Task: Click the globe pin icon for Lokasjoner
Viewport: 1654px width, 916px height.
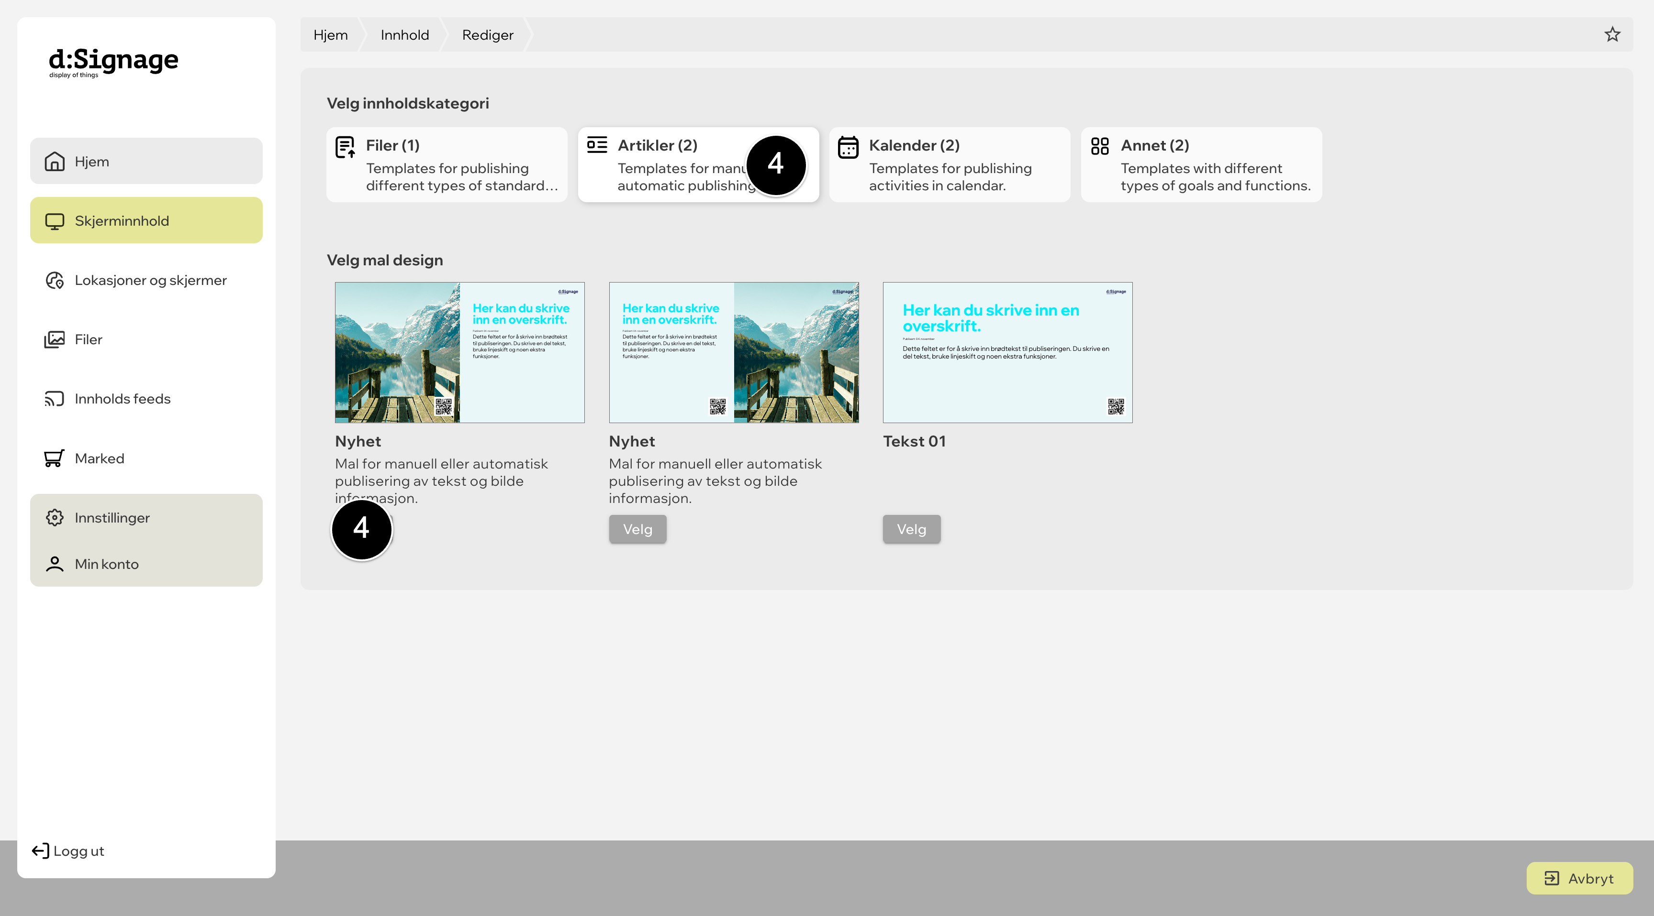Action: [55, 280]
